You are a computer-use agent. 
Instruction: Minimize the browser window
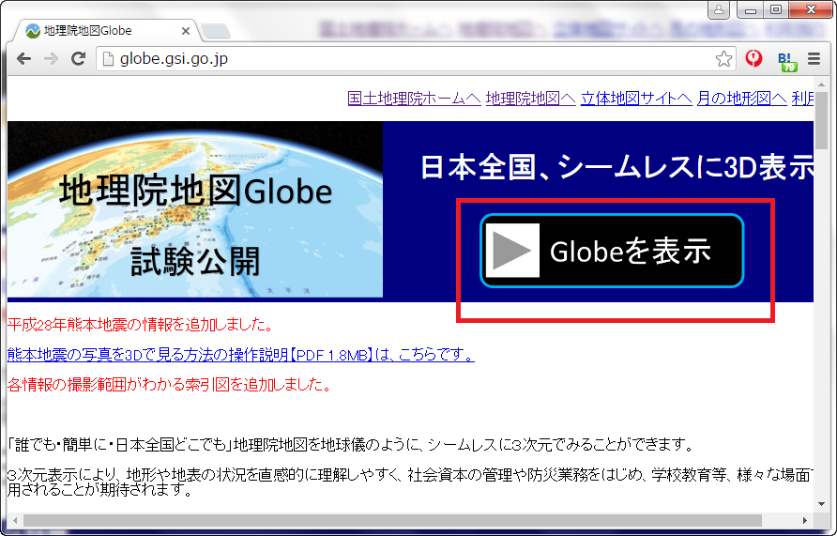pyautogui.click(x=750, y=9)
